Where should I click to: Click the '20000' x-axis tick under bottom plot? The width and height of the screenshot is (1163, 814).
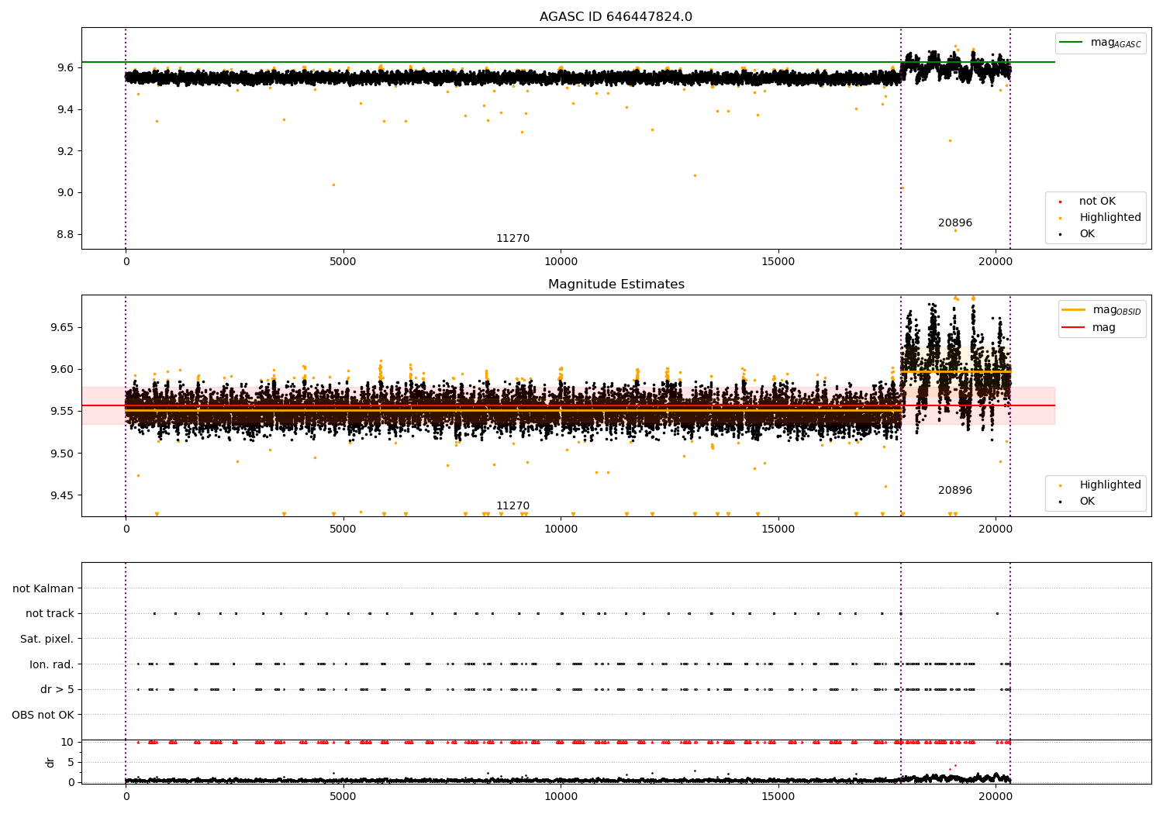click(x=996, y=797)
